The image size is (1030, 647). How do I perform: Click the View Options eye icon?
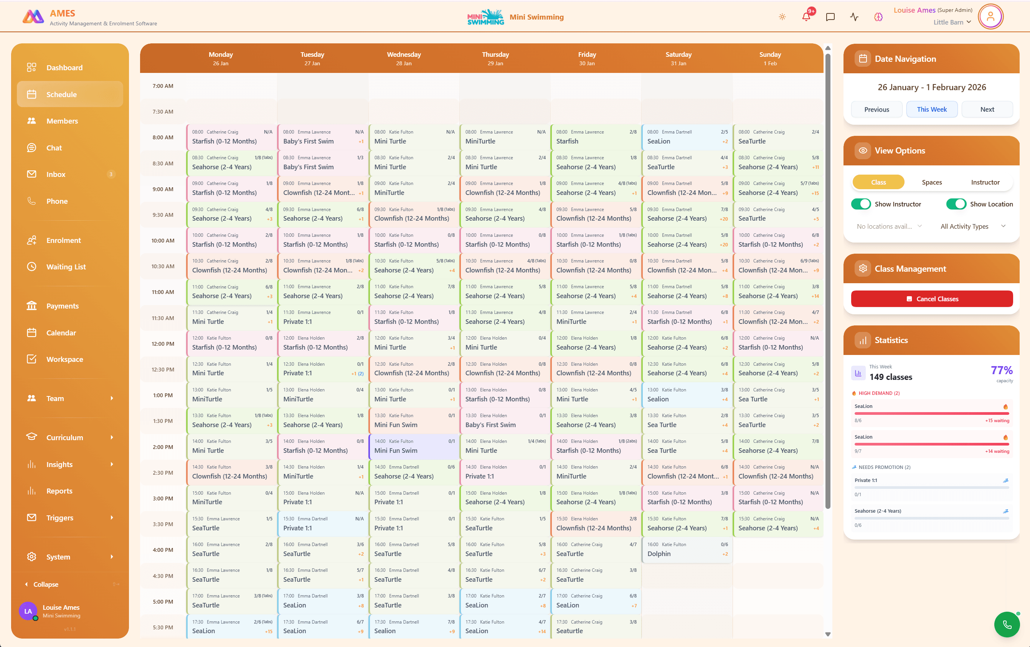(x=862, y=150)
